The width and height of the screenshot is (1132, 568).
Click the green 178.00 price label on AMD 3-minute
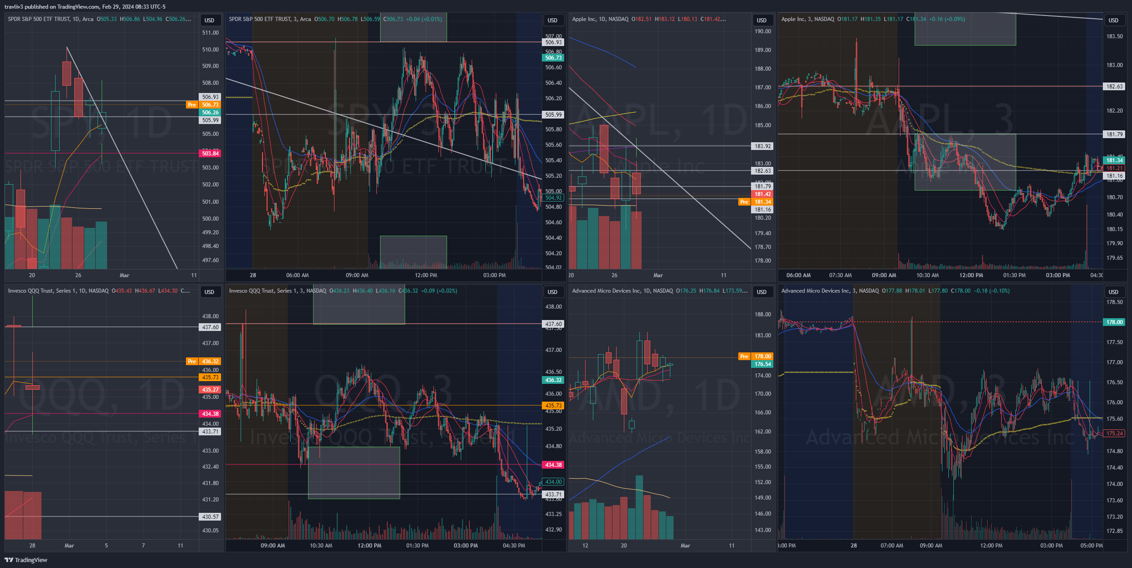1114,322
